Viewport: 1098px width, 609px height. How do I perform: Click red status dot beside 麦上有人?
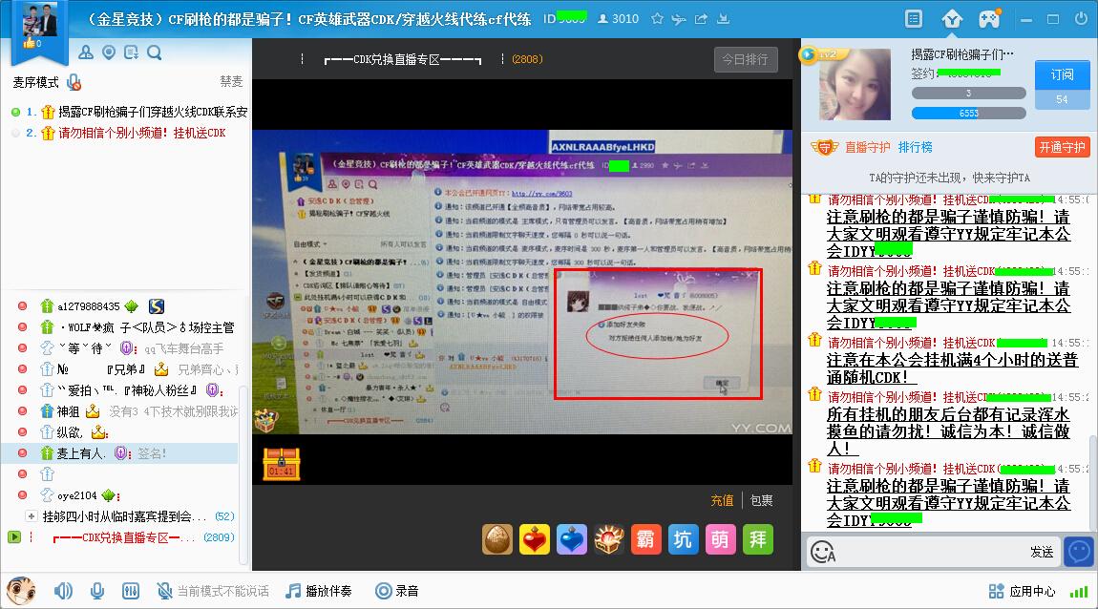22,452
